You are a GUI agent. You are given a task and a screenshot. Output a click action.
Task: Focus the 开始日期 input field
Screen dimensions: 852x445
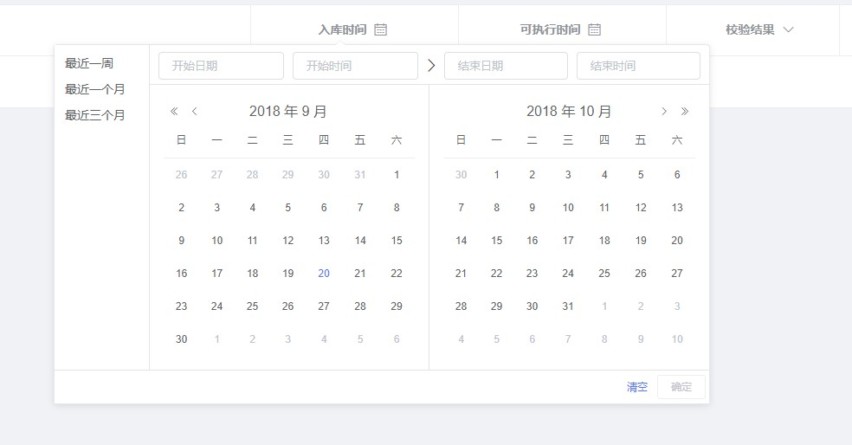tap(221, 66)
